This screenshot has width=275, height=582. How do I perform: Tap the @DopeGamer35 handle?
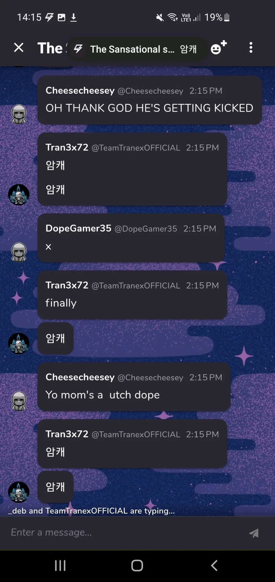click(146, 229)
